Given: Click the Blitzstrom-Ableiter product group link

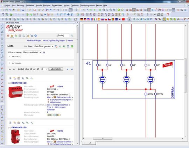Looking at the screenshot, I should tap(56, 108).
